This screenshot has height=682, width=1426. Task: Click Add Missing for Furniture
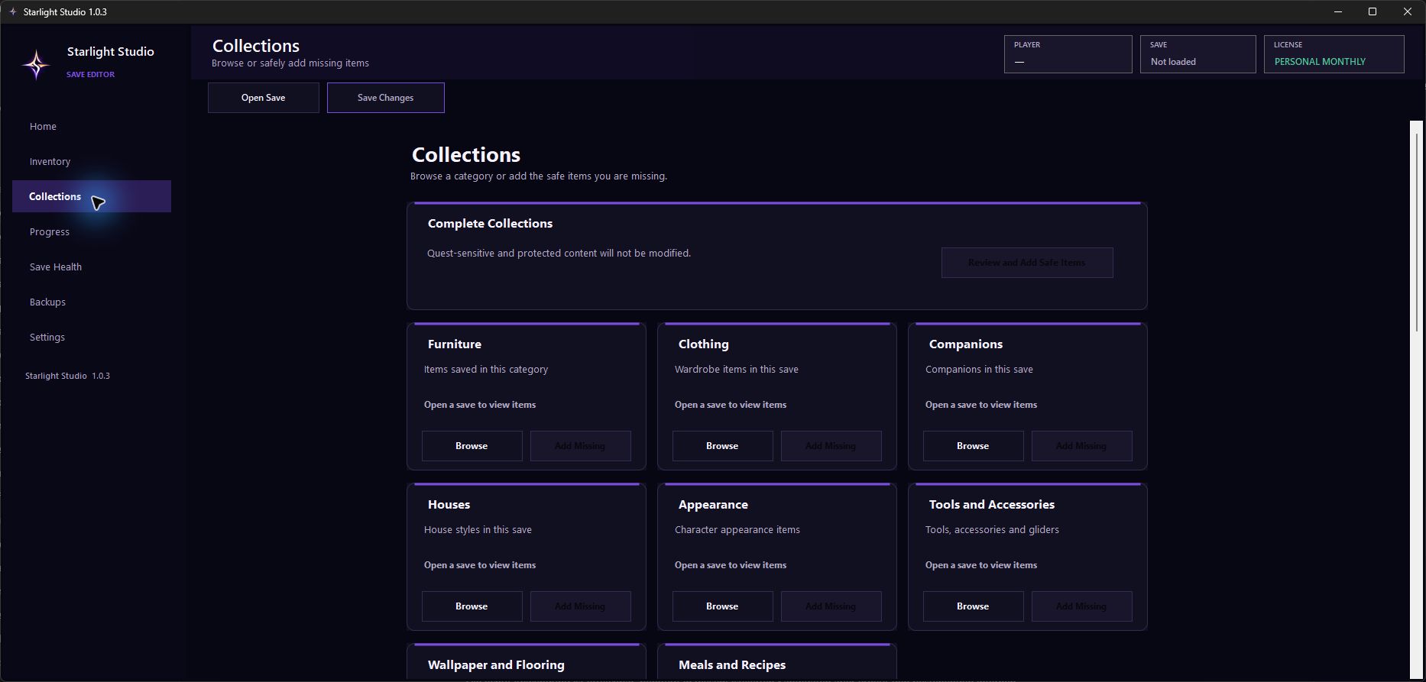tap(581, 446)
